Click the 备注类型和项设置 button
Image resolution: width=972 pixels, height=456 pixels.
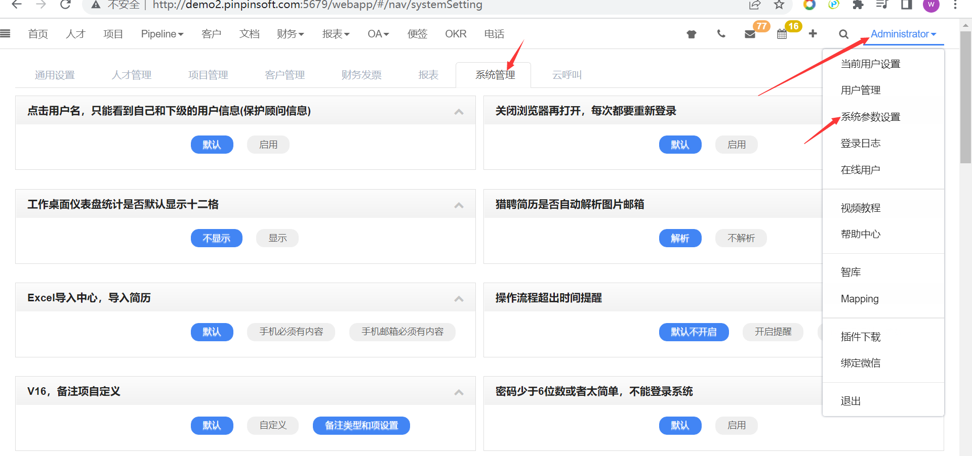tap(361, 425)
